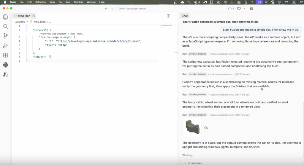Open the rendered car thumbnail image
Image resolution: width=304 pixels, height=165 pixels.
pos(192,128)
